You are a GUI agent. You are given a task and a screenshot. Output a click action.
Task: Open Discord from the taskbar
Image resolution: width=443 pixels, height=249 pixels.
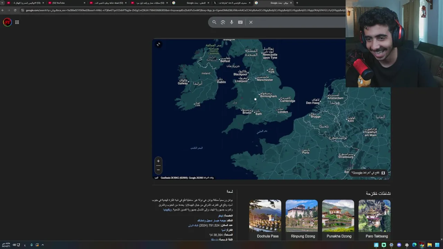pyautogui.click(x=399, y=245)
